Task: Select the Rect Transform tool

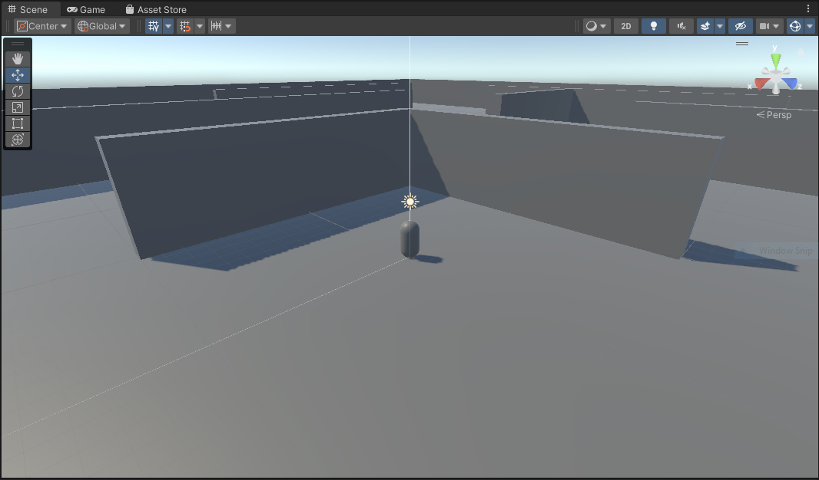Action: click(x=17, y=123)
